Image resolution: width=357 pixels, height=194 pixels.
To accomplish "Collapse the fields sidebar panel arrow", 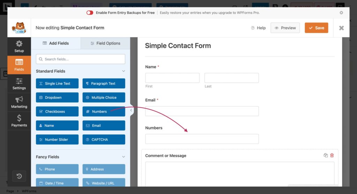I will pyautogui.click(x=131, y=110).
